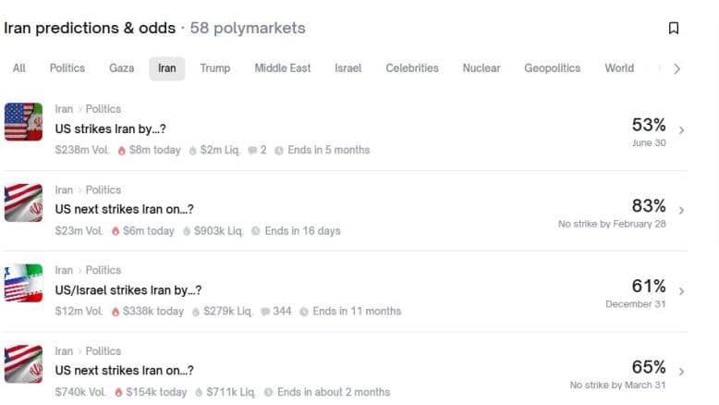Open the Geopolitics tab
This screenshot has width=719, height=405.
tap(552, 68)
